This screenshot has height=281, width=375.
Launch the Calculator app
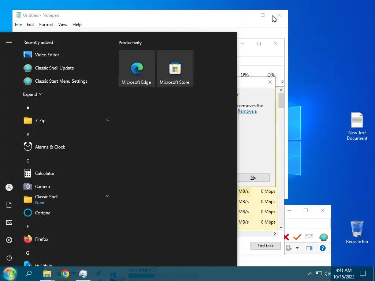pyautogui.click(x=39, y=173)
